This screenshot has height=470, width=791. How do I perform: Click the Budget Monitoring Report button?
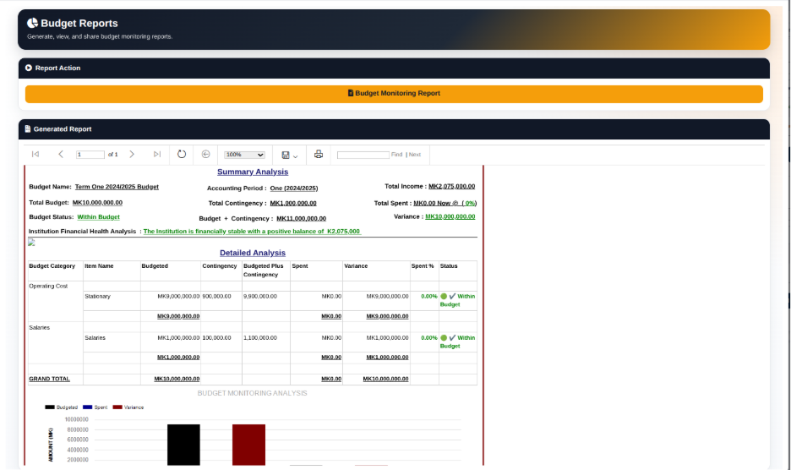394,94
